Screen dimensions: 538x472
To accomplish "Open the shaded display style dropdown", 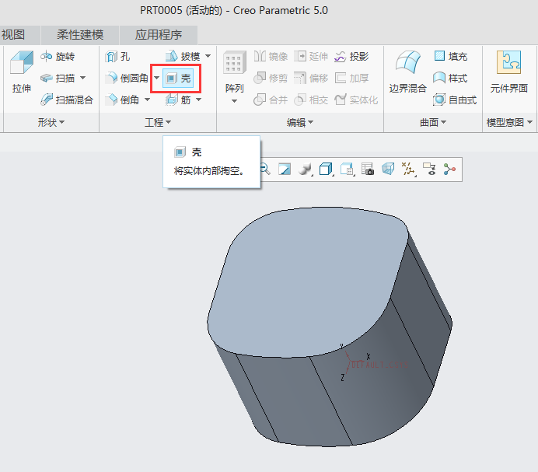I will [x=305, y=170].
